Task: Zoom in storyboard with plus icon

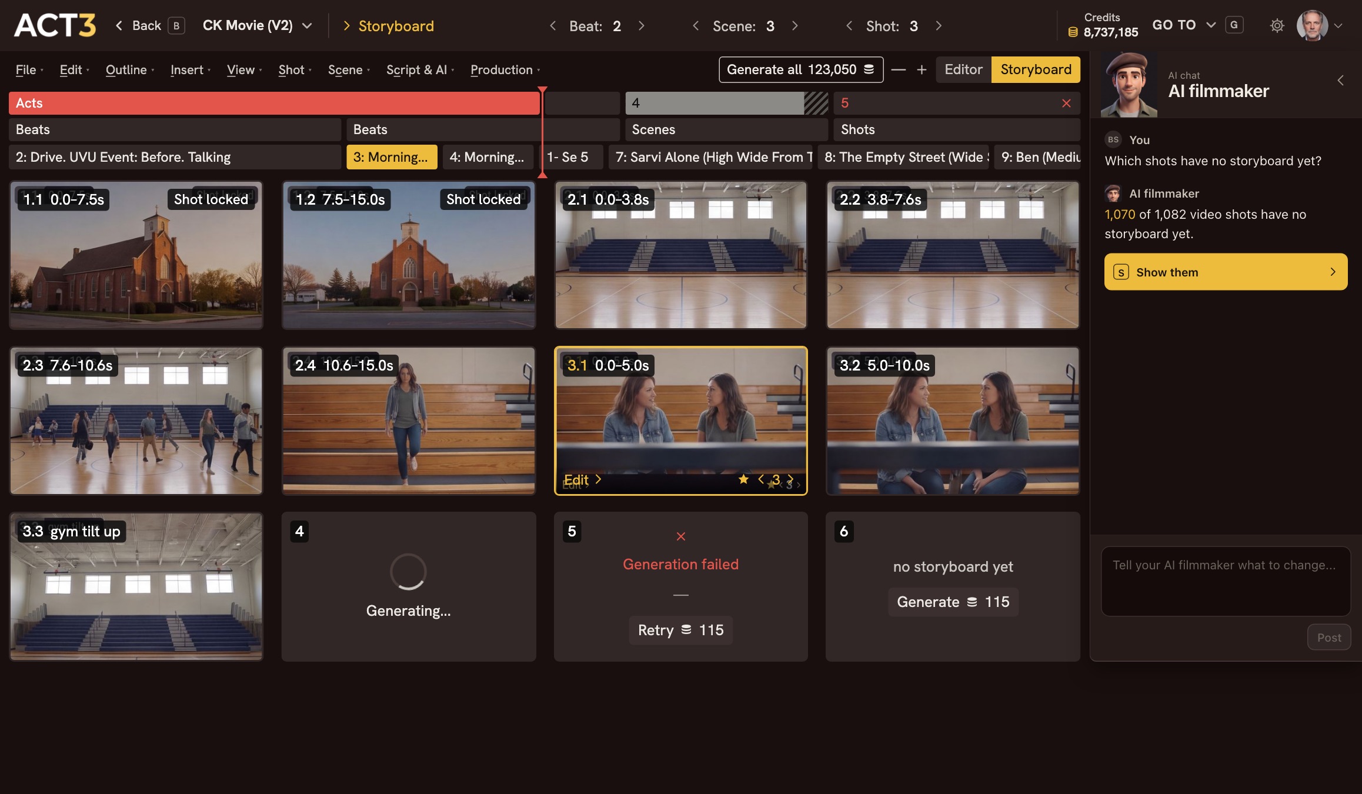Action: (922, 69)
